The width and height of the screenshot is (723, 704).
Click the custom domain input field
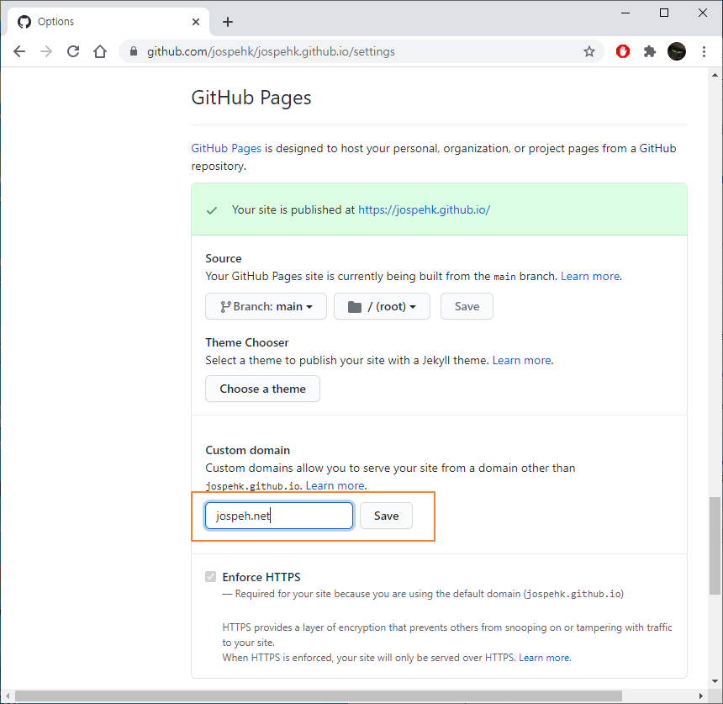click(279, 516)
